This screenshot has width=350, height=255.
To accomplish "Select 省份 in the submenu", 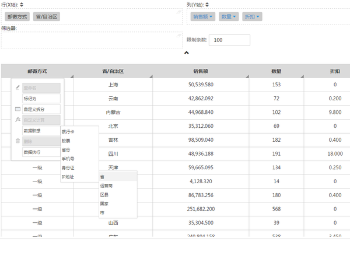I will point(79,150).
